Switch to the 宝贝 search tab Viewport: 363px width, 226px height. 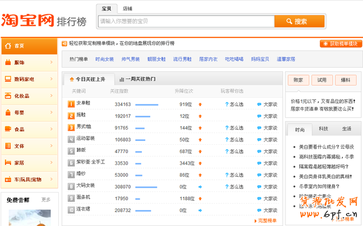click(107, 9)
